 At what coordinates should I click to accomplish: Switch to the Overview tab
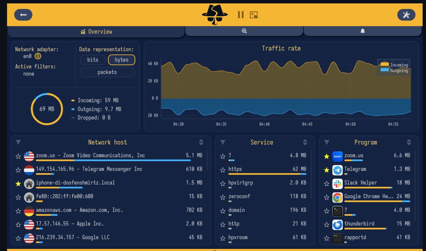point(96,32)
